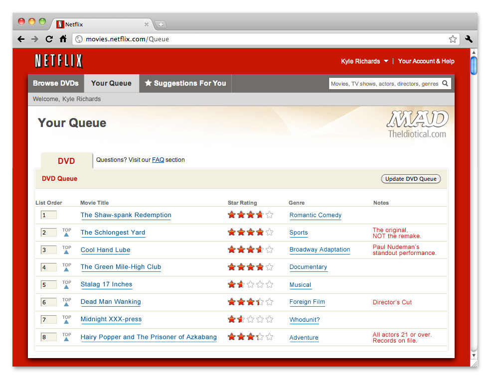Viewport: 490px width, 379px height.
Task: Rate Hairy Popper row five stars
Action: coord(269,337)
